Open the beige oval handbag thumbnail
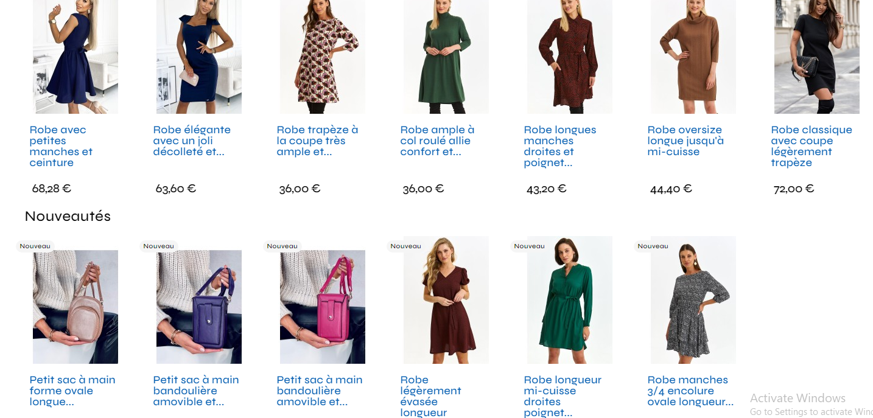 75,307
